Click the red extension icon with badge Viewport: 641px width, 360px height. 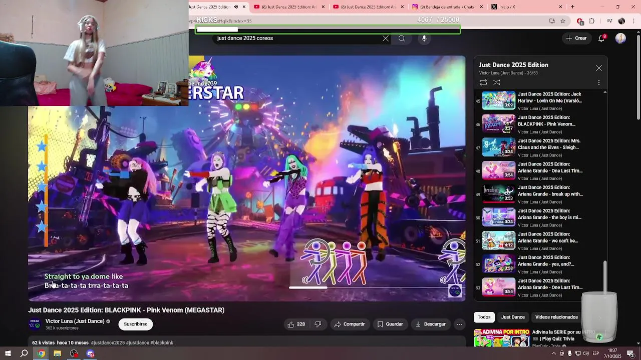point(580,21)
